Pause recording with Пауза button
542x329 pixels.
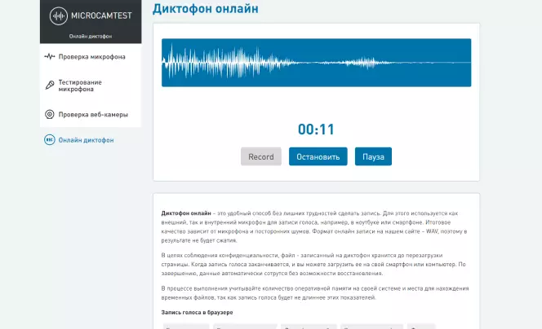pyautogui.click(x=373, y=156)
